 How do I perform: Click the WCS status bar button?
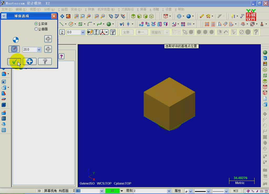coord(236,191)
